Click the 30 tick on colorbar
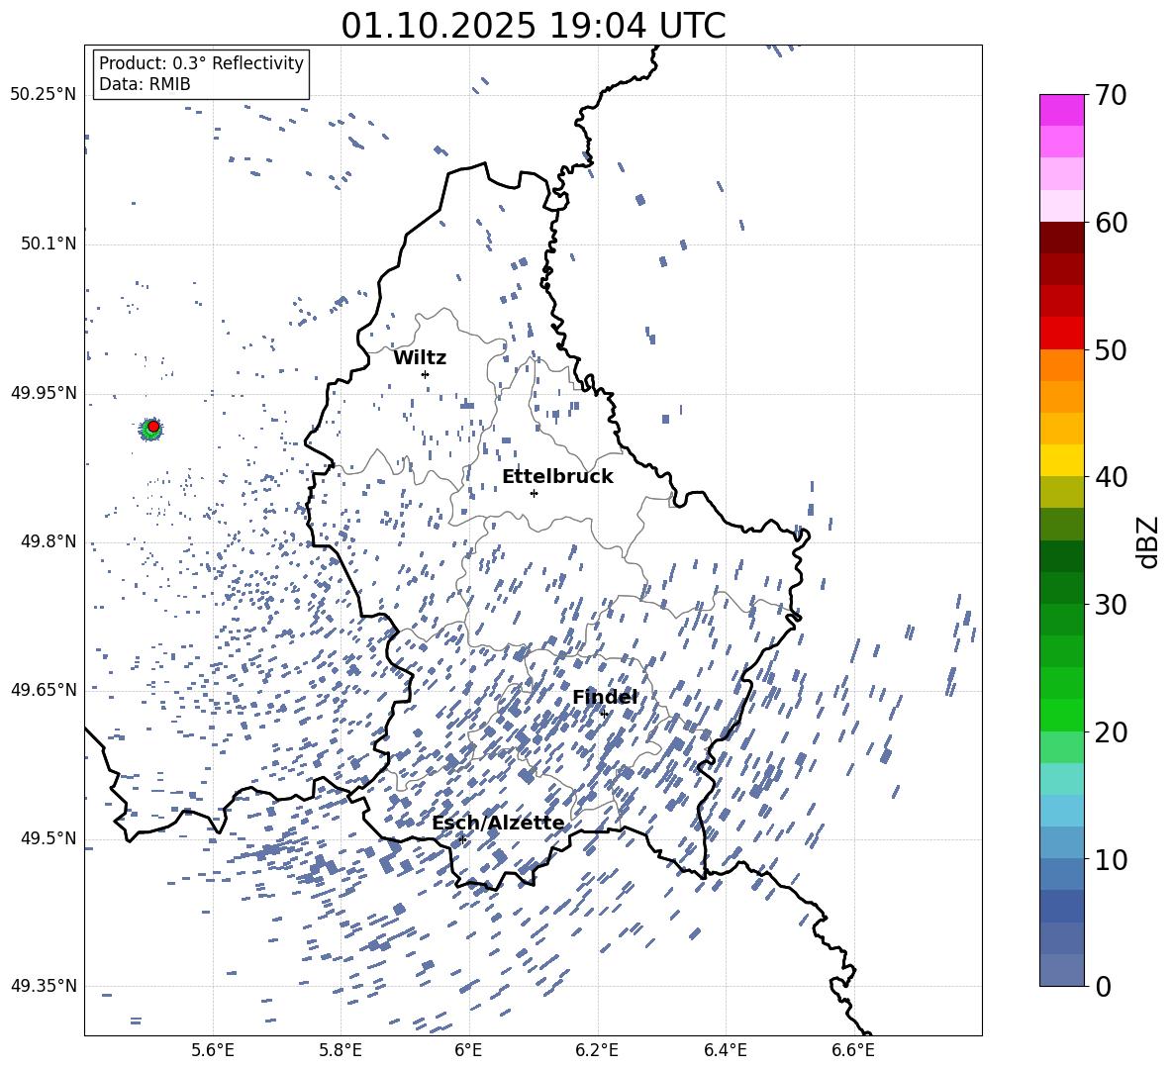 click(x=1111, y=605)
